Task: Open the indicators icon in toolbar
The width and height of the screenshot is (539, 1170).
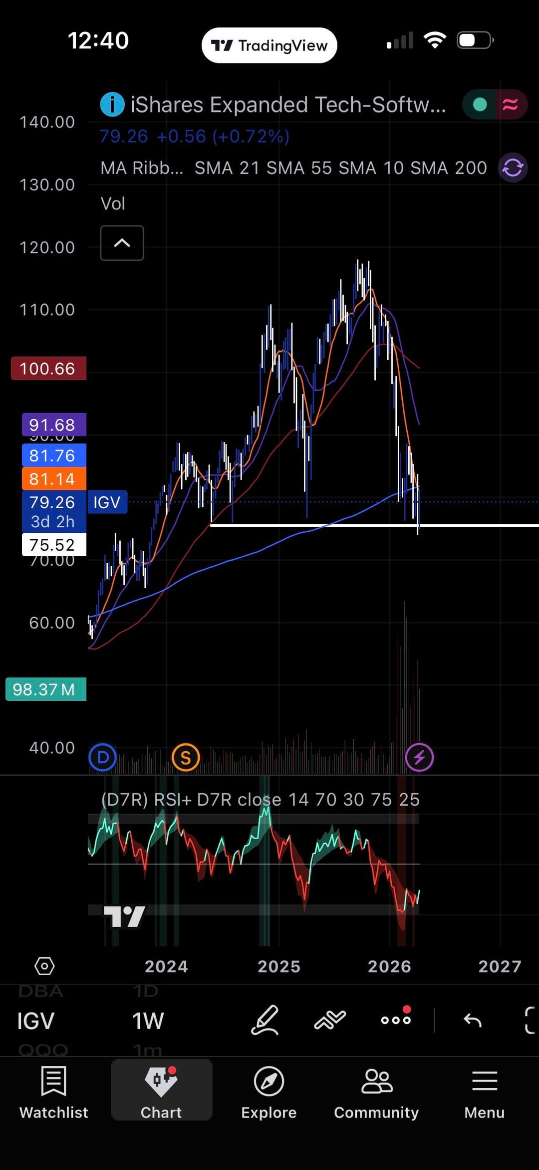Action: click(330, 1020)
